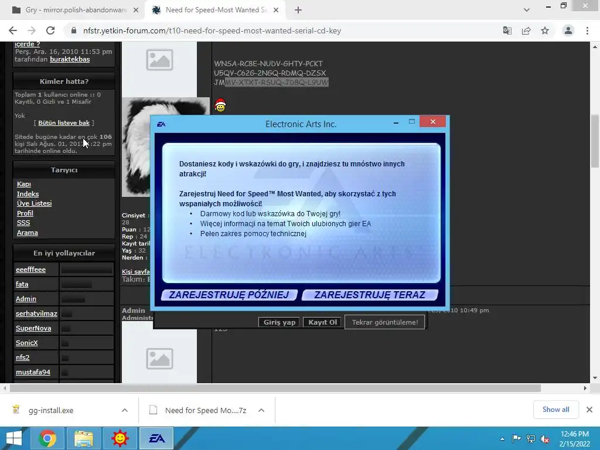This screenshot has height=450, width=600.
Task: Click the missing avatar image placeholder at top
Action: click(x=159, y=60)
